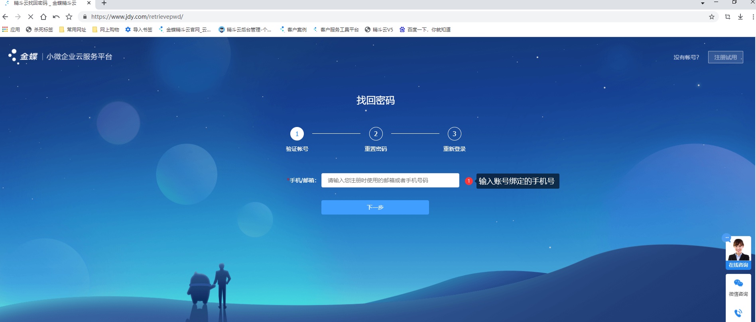Expand the tab list dropdown arrow
Viewport: 756px width, 322px height.
coord(703,3)
